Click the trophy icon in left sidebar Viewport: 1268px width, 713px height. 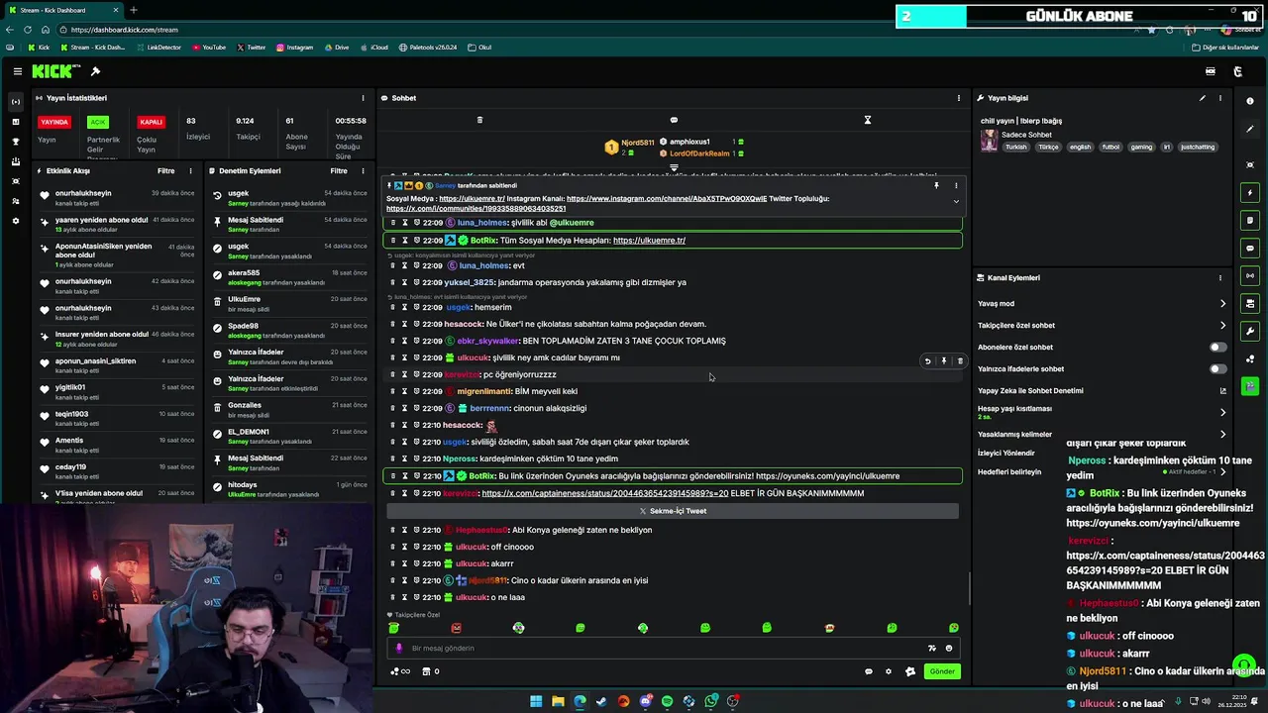(15, 142)
